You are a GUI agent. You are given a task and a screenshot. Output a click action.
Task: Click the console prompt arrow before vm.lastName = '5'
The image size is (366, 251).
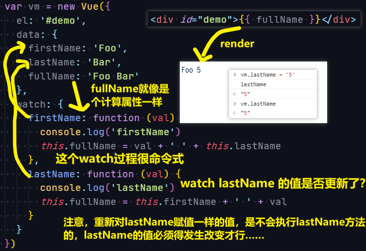coord(235,75)
